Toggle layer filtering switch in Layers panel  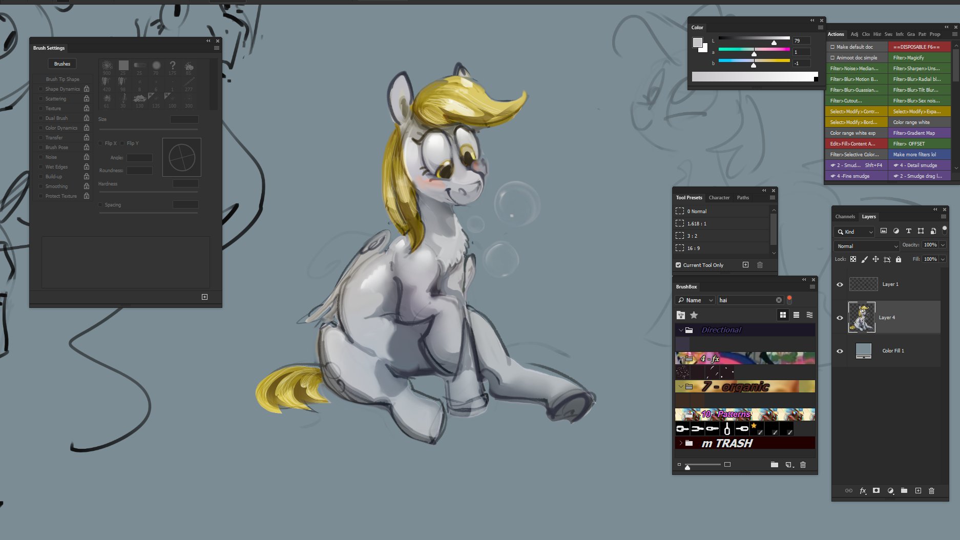[x=945, y=230]
